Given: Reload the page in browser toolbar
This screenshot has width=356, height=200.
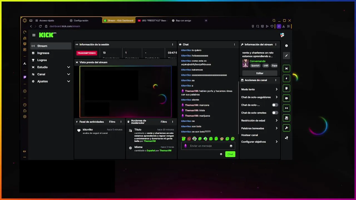Looking at the screenshot, I should [x=40, y=26].
